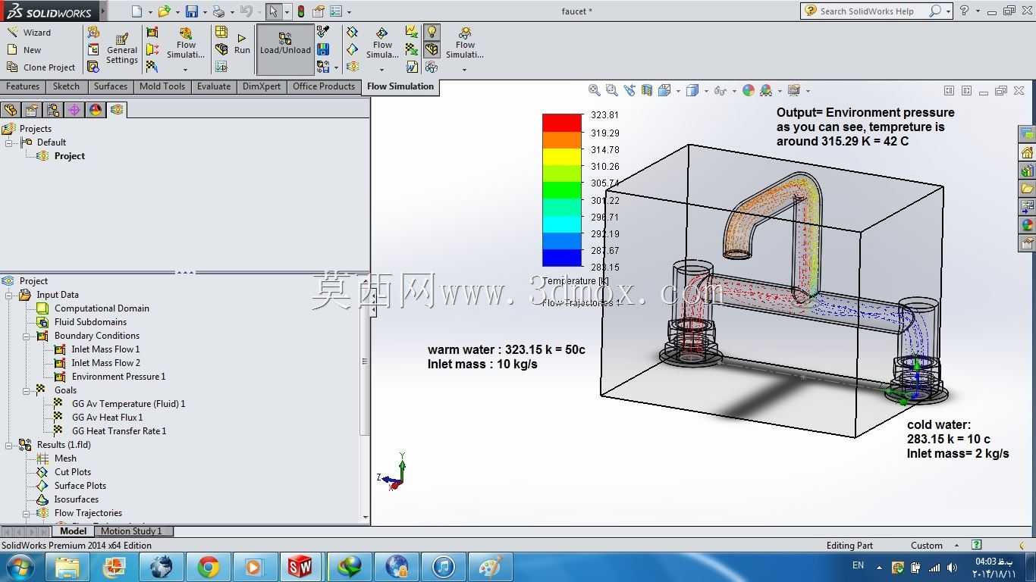The width and height of the screenshot is (1036, 582).
Task: Click the Rebuild traffic light icon
Action: pos(301,11)
